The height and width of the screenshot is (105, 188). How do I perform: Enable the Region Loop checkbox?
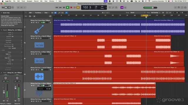click(x=12, y=35)
